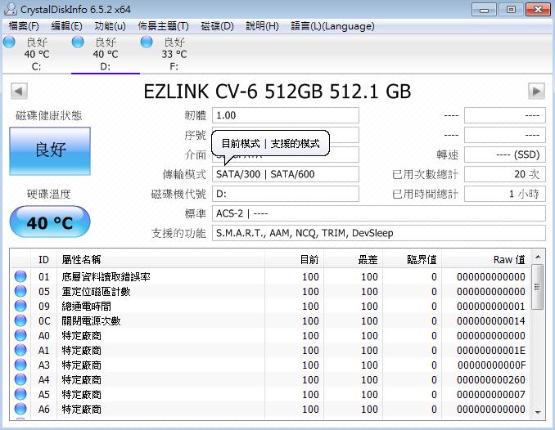Screen dimensions: 555x430
Task: Click the 良好 health status button
Action: pyautogui.click(x=50, y=151)
